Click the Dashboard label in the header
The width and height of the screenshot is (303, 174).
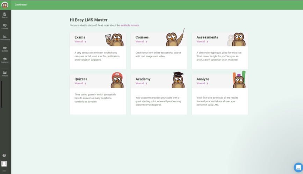click(21, 5)
